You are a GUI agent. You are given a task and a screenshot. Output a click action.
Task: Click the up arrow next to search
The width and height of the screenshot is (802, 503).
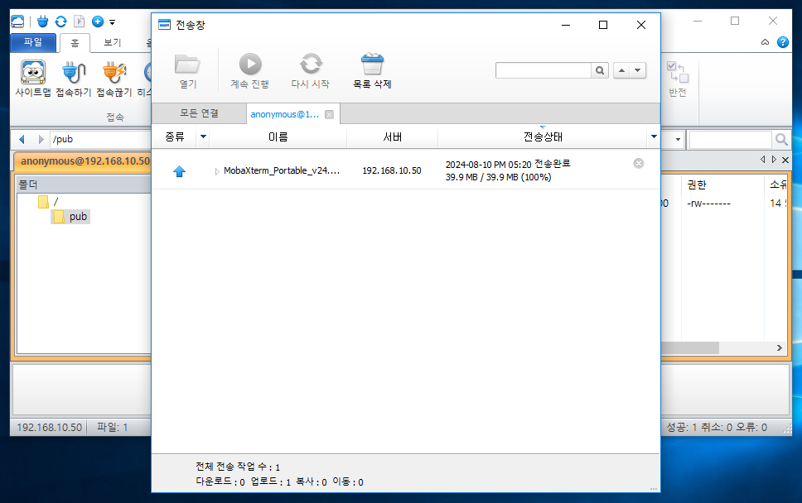point(621,70)
